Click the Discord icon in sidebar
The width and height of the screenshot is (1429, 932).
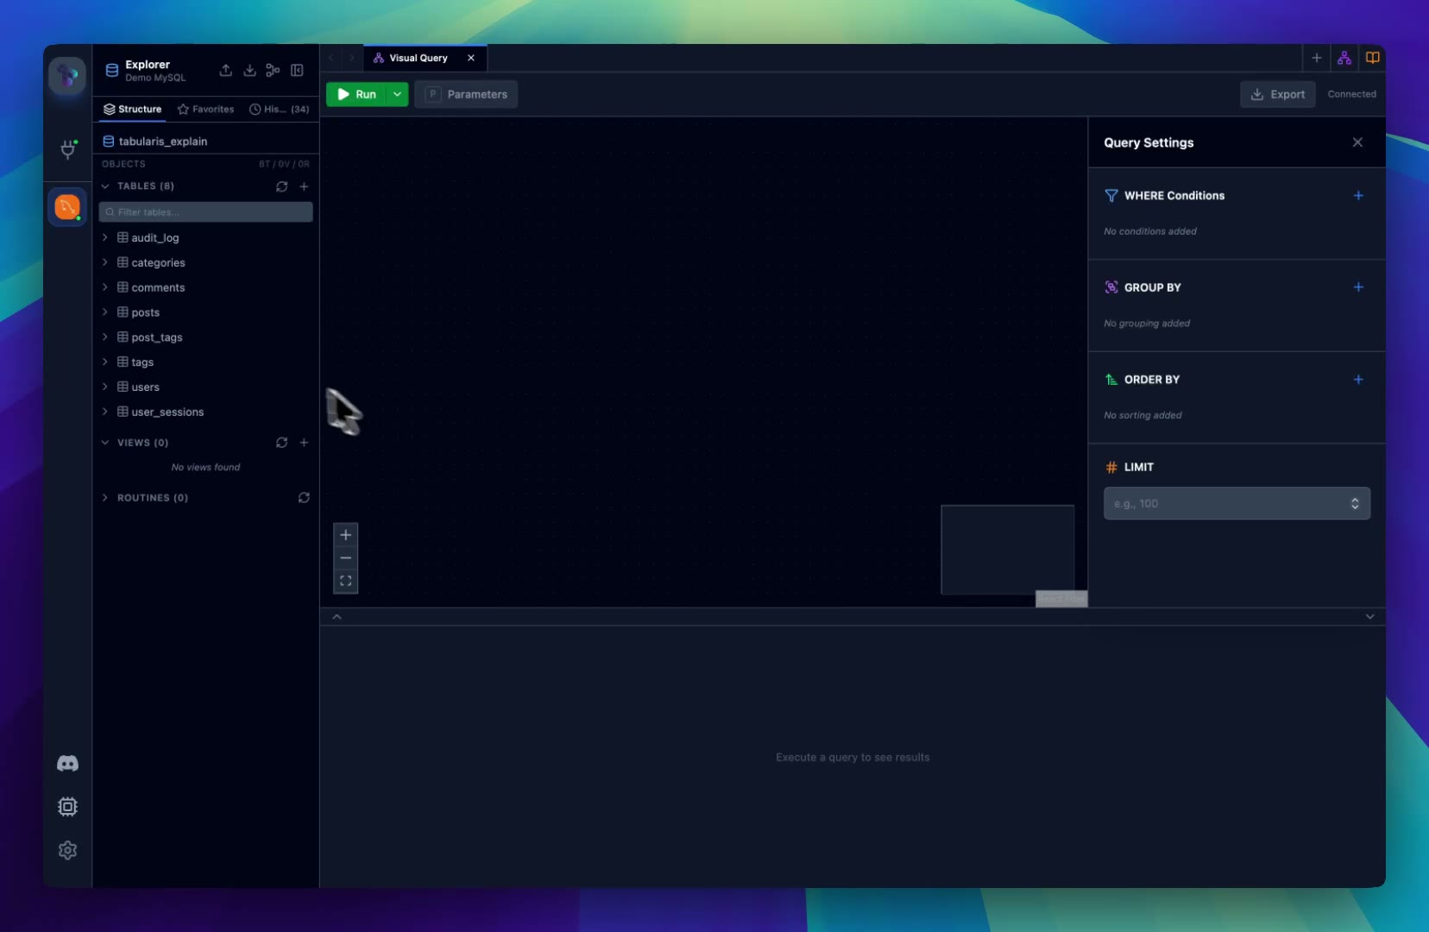tap(67, 764)
